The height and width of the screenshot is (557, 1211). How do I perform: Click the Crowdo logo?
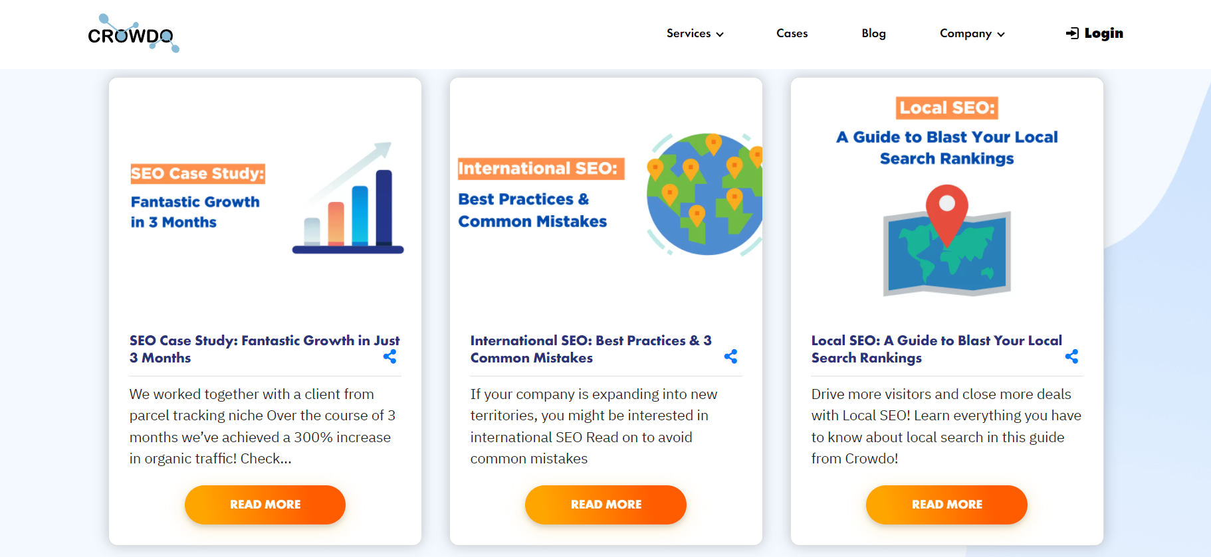click(x=133, y=34)
